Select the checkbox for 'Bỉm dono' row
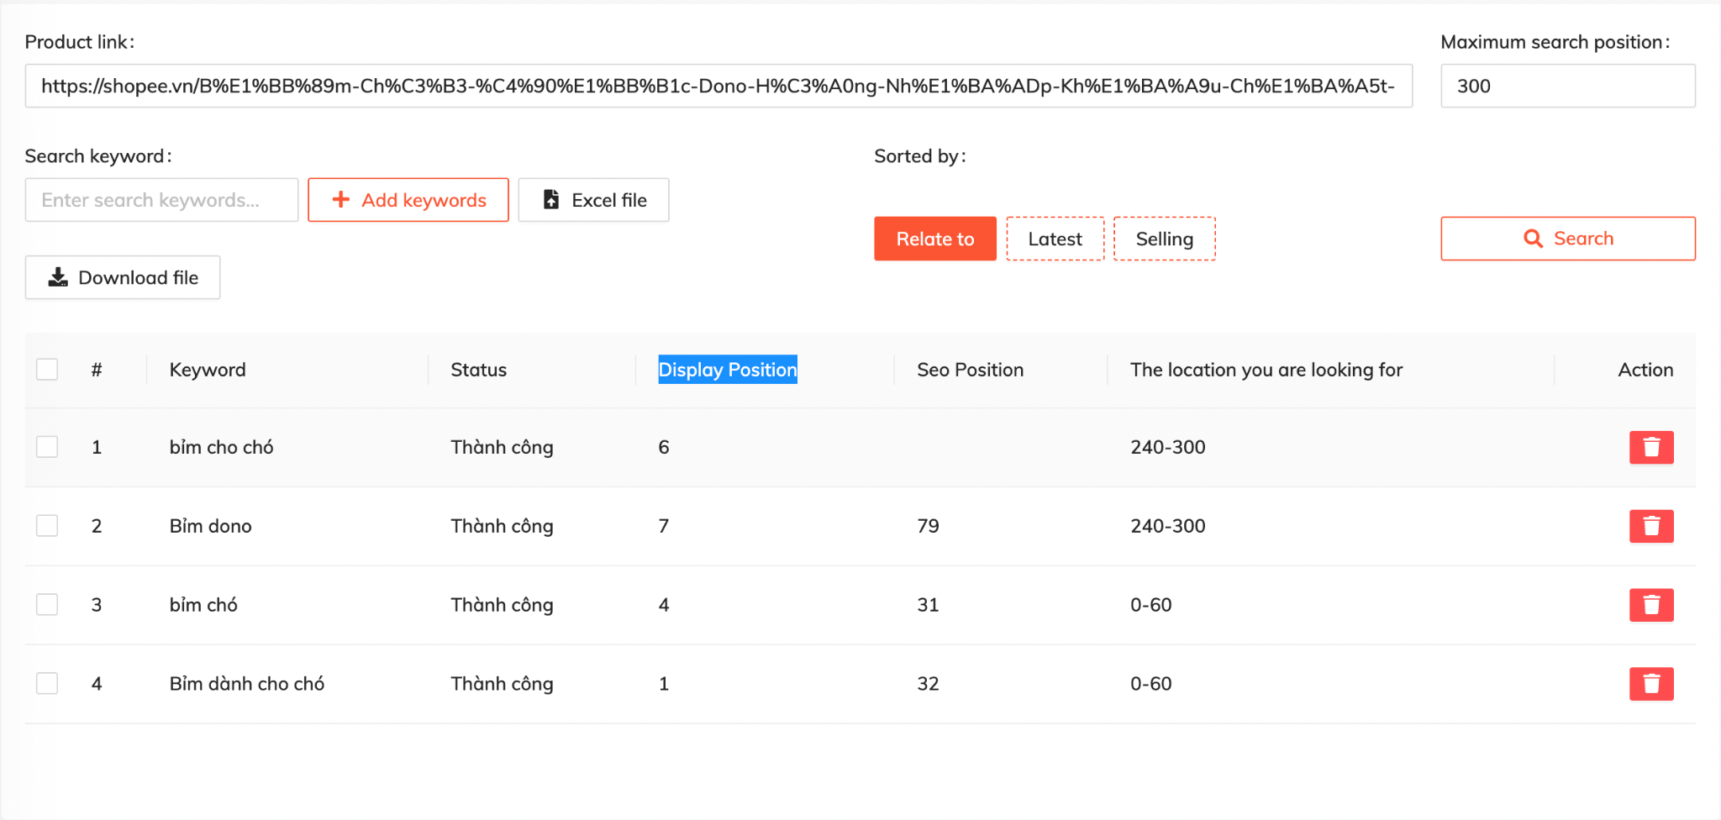1721x820 pixels. coord(47,526)
